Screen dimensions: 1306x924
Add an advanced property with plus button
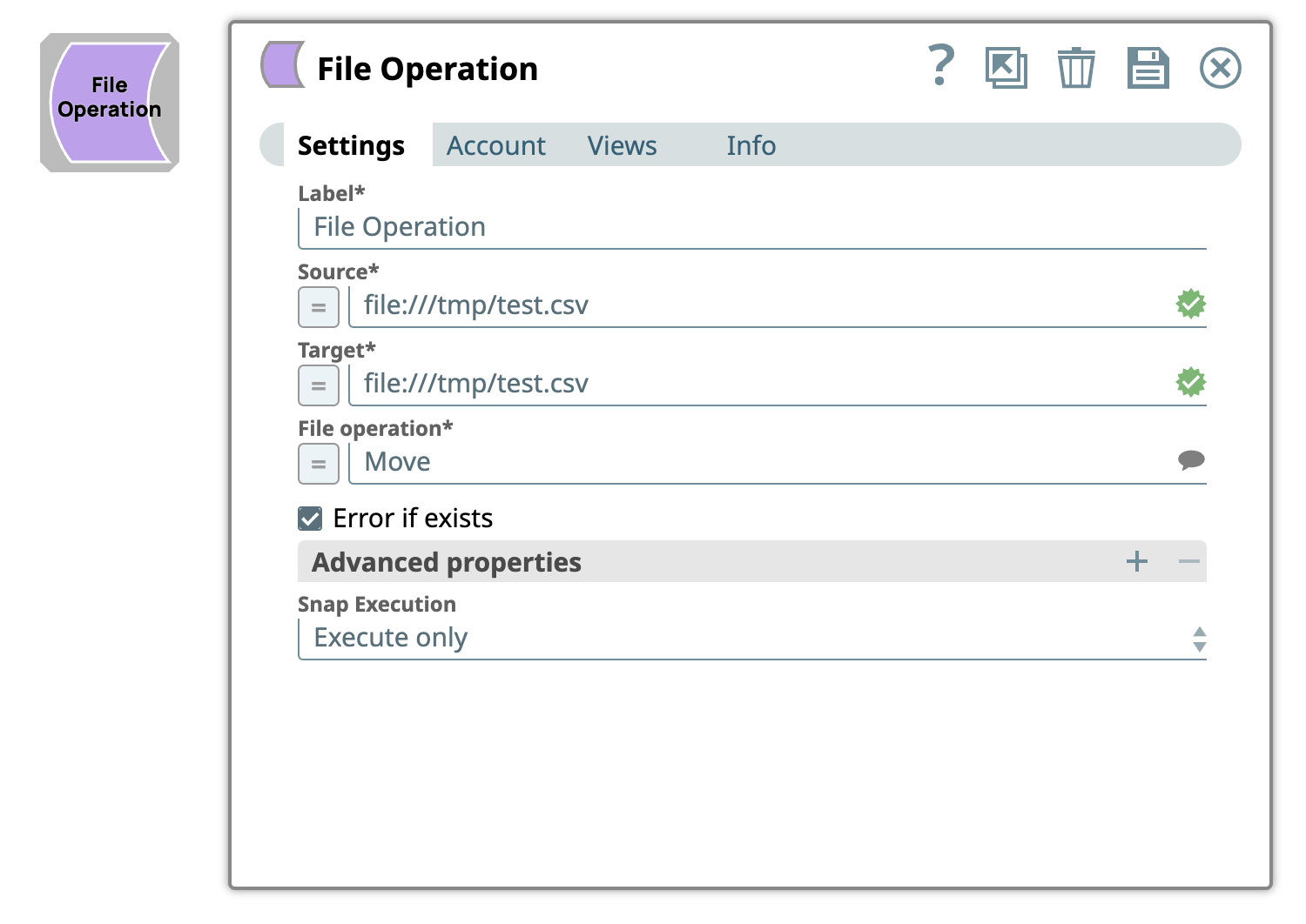[x=1136, y=562]
